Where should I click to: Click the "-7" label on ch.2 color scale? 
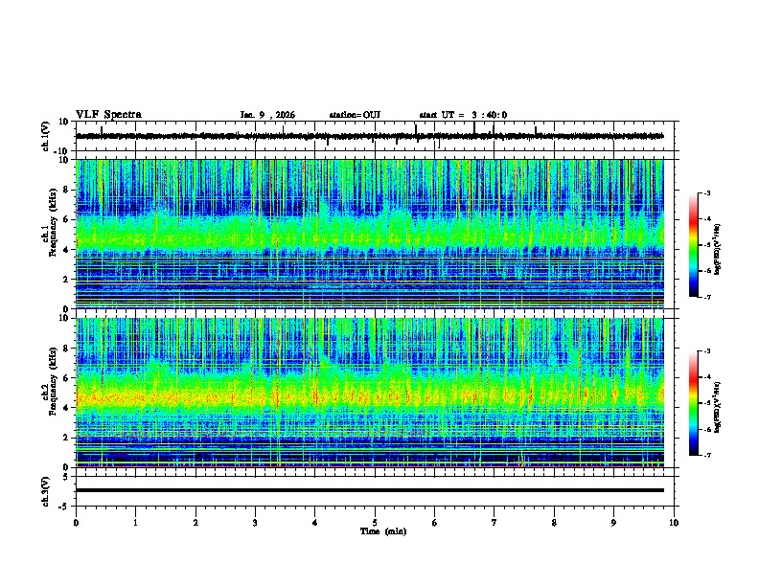(x=706, y=455)
